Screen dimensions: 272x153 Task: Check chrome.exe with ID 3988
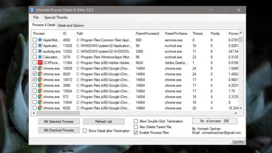(35, 85)
